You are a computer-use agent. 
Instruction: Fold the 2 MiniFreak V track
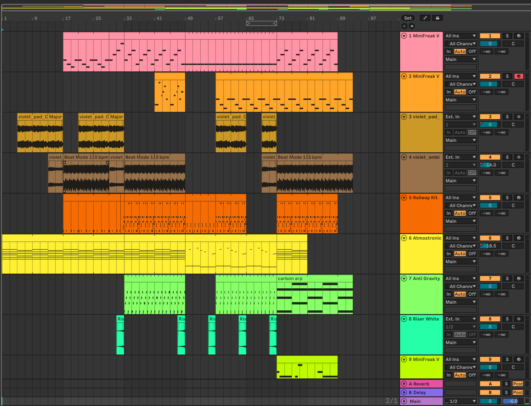tap(404, 76)
